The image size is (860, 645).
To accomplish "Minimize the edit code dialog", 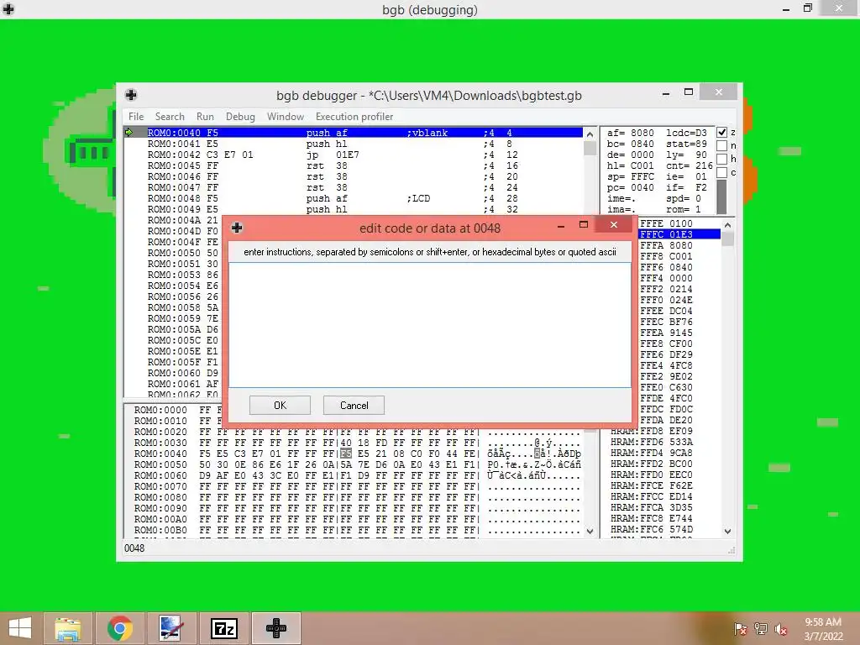I will pyautogui.click(x=560, y=225).
